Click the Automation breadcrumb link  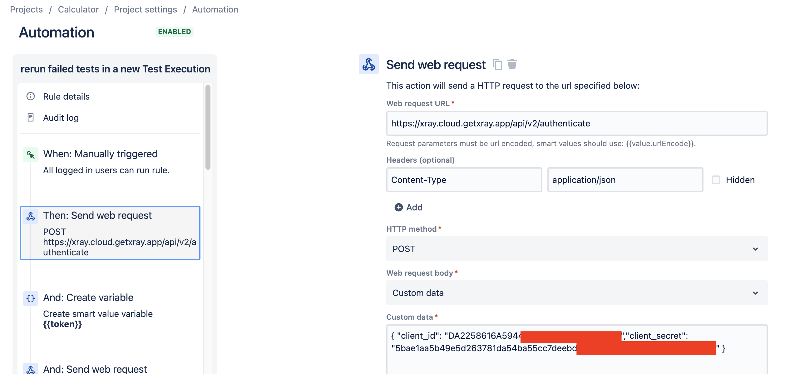point(215,9)
